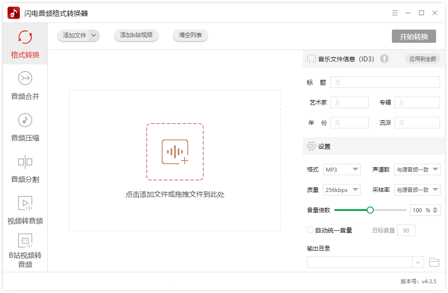Open the 采样率 sample rate dropdown
The width and height of the screenshot is (448, 293).
[417, 189]
